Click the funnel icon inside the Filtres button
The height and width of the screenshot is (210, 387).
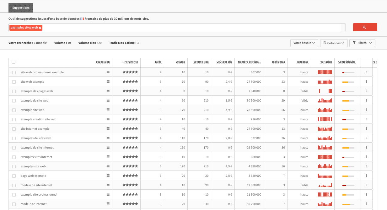coord(354,43)
